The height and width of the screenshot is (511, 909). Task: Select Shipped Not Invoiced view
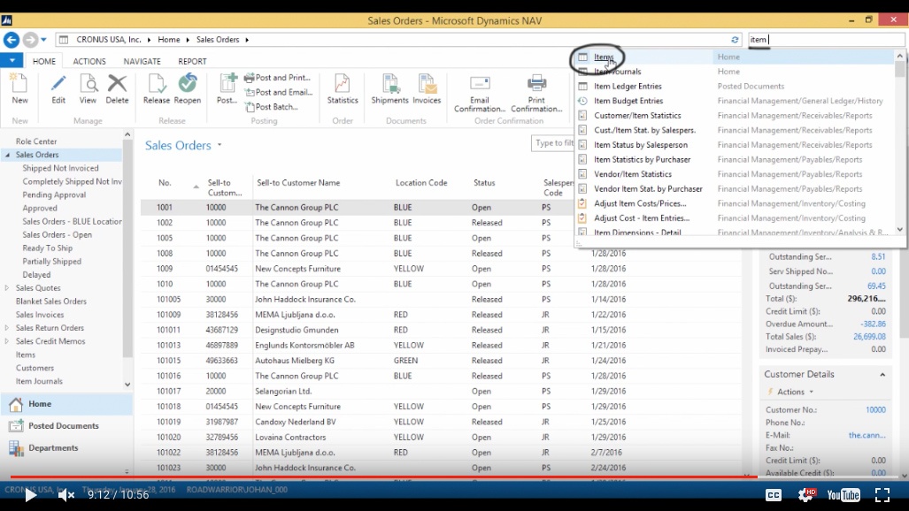click(x=60, y=168)
